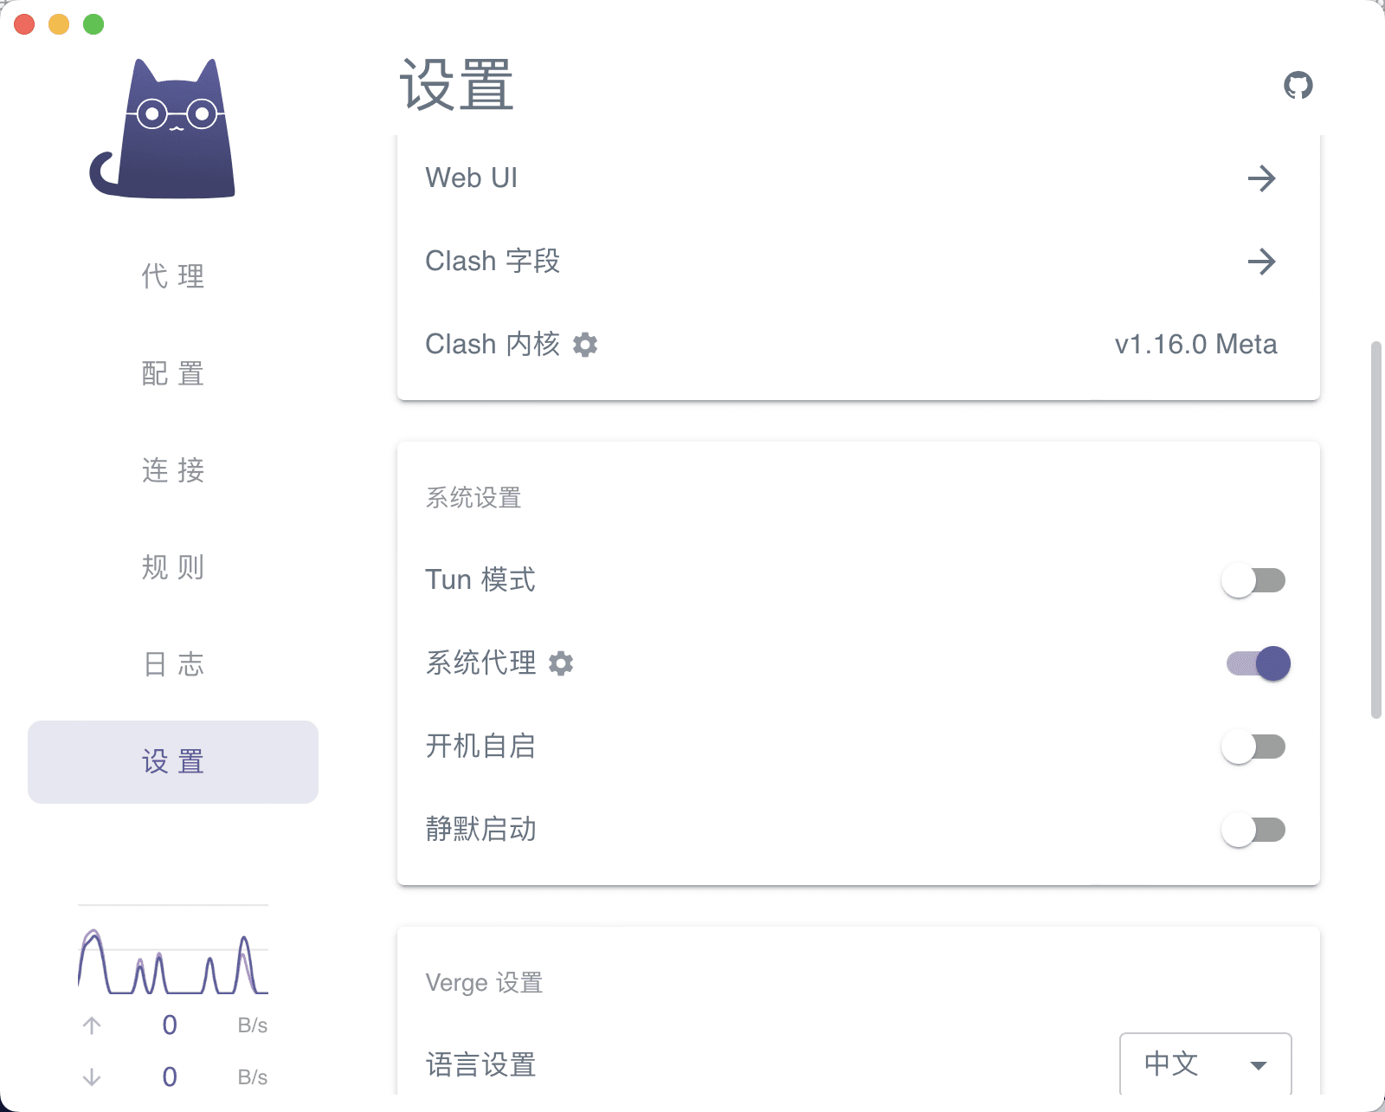Click the Verge 设置 section heading
The height and width of the screenshot is (1112, 1385).
[x=484, y=983]
